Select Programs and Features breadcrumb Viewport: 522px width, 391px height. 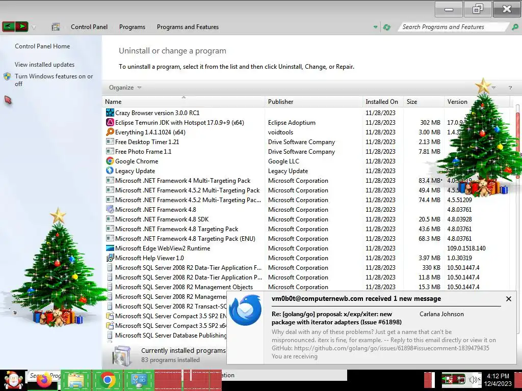[188, 27]
